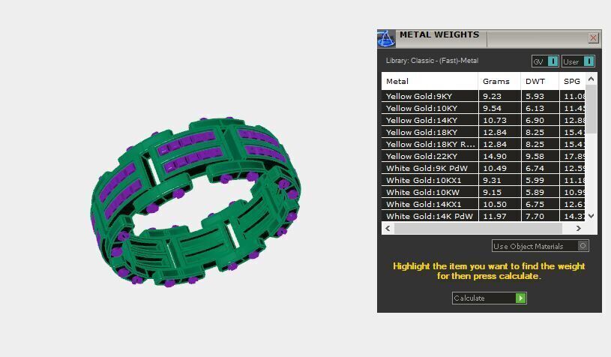Select the green ring model in viewport
Screen dimensions: 611x357
195,201
